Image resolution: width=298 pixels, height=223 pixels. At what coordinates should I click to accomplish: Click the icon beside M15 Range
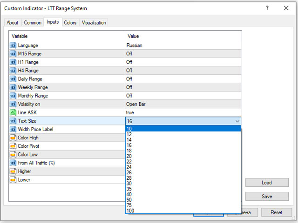tap(13, 54)
